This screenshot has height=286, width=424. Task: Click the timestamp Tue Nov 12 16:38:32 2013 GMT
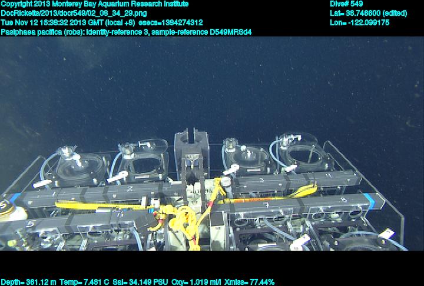pos(52,22)
